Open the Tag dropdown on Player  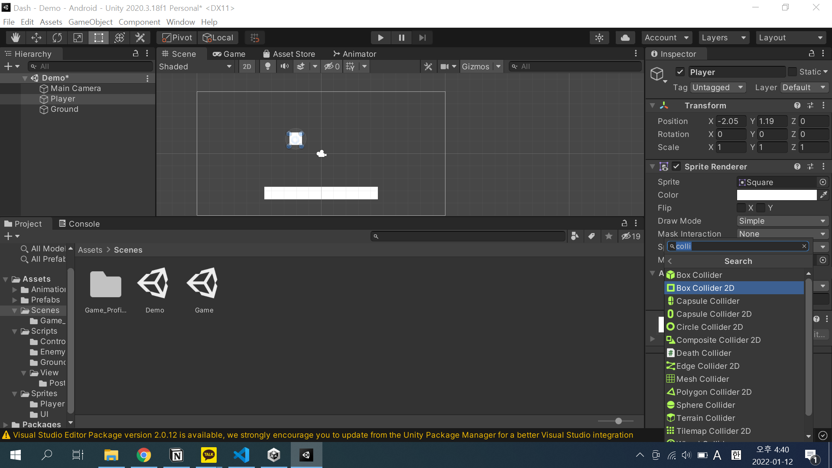point(717,88)
